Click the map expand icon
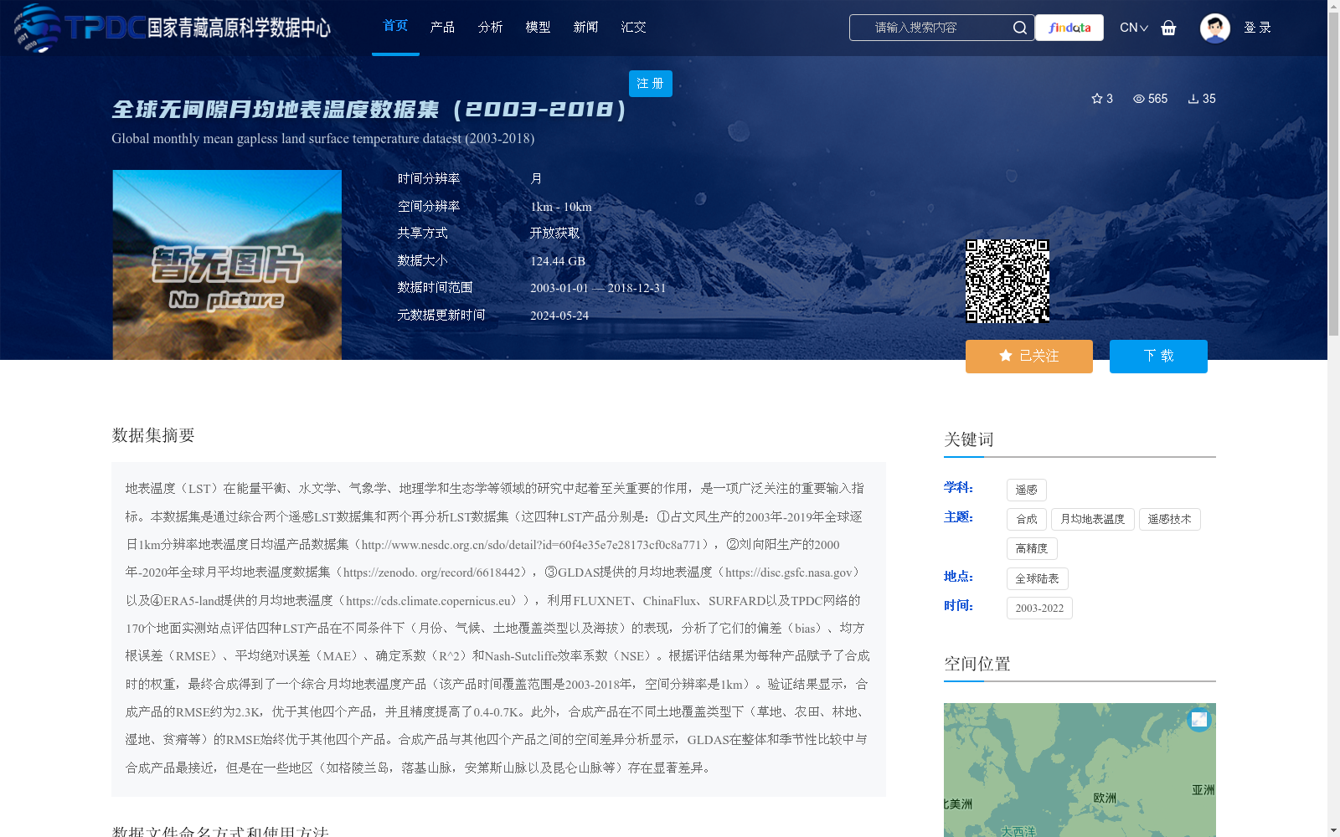 click(x=1199, y=719)
